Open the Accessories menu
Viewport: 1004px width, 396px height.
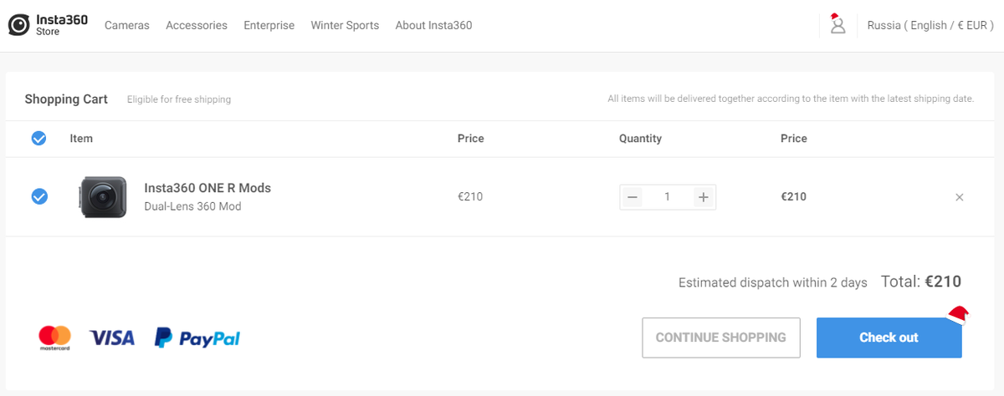click(x=197, y=25)
